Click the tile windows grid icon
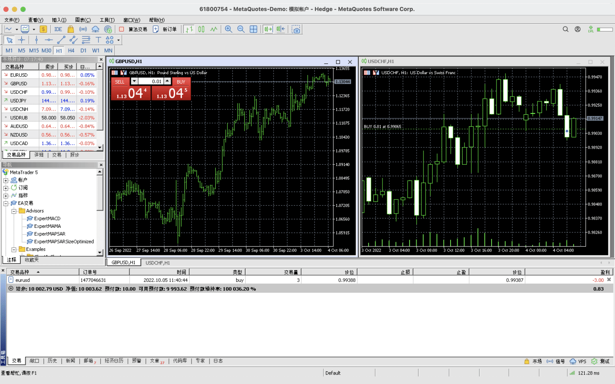The width and height of the screenshot is (615, 384). point(253,29)
